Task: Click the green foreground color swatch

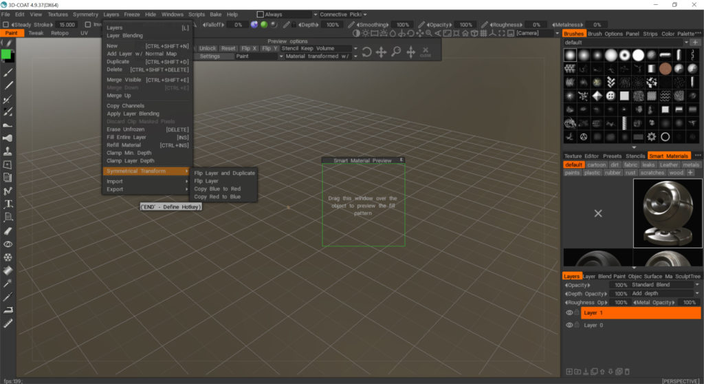Action: [6, 55]
